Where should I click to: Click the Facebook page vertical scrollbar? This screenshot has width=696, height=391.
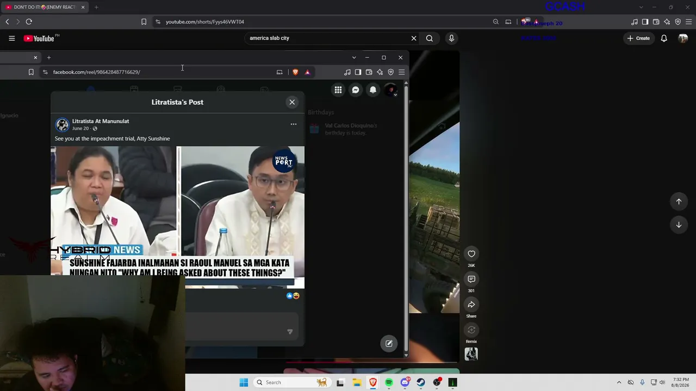(406, 219)
